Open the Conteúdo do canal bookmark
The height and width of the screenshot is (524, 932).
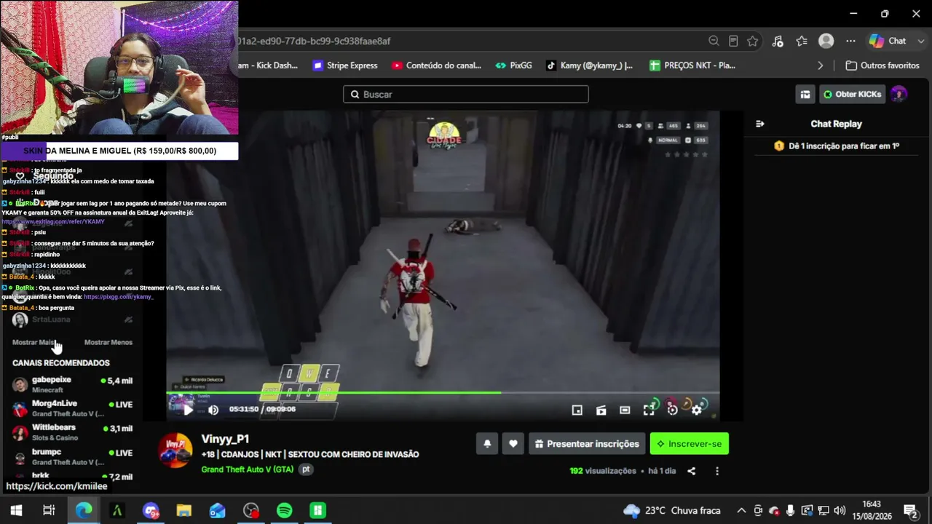(436, 65)
